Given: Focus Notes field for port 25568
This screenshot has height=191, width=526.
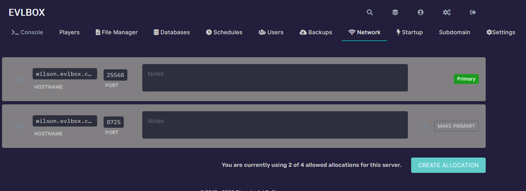Looking at the screenshot, I should point(275,78).
